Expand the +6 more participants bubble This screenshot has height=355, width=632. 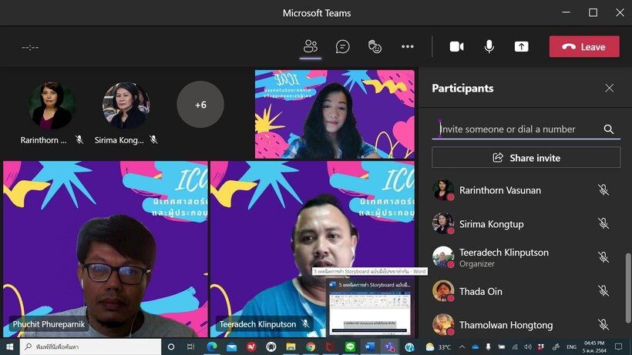[200, 105]
